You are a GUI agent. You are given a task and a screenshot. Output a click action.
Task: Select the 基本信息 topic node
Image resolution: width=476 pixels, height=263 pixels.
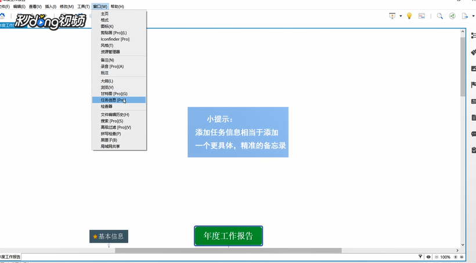click(109, 236)
